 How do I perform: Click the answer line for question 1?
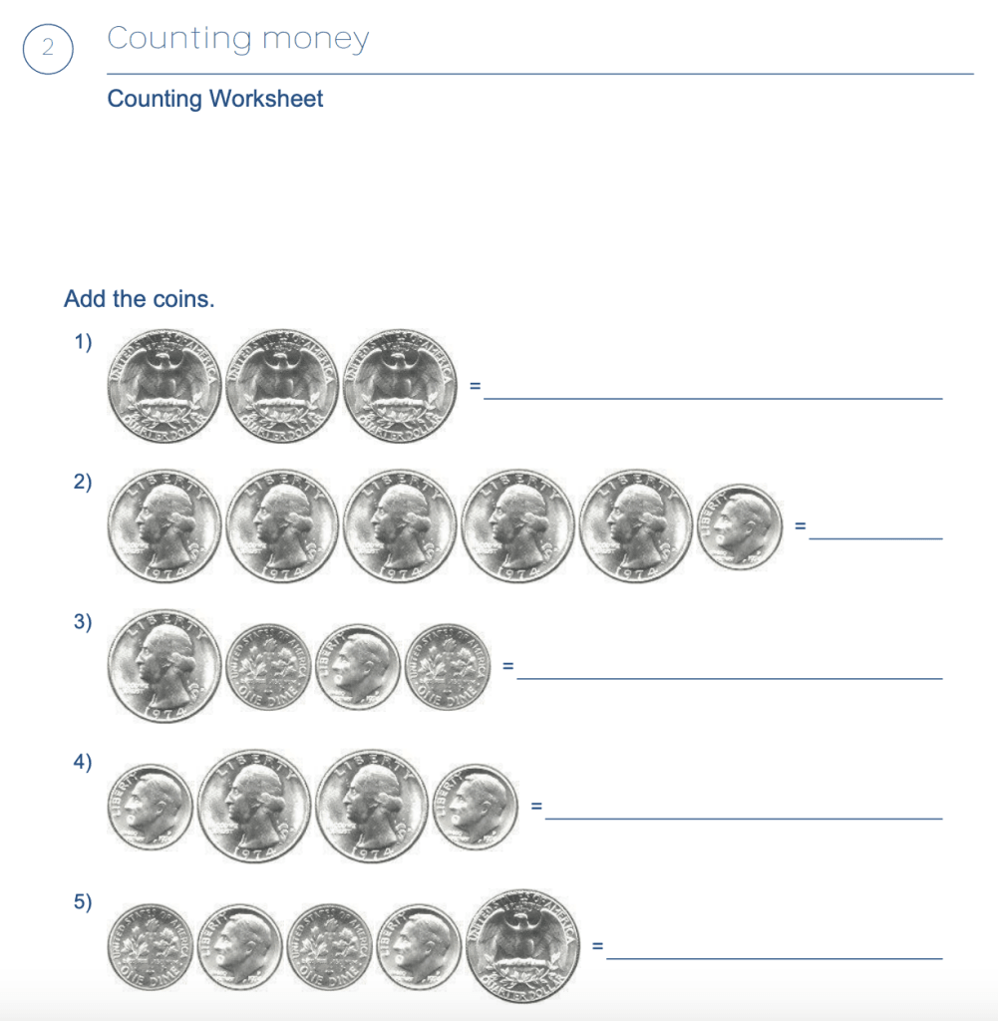(713, 398)
